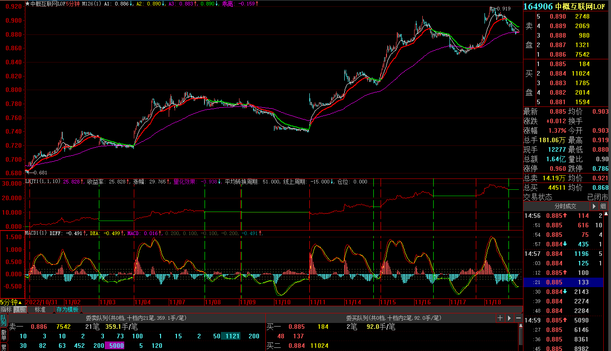Click the right-arrow icon beside the plus button
611x351 pixels.
pyautogui.click(x=509, y=318)
